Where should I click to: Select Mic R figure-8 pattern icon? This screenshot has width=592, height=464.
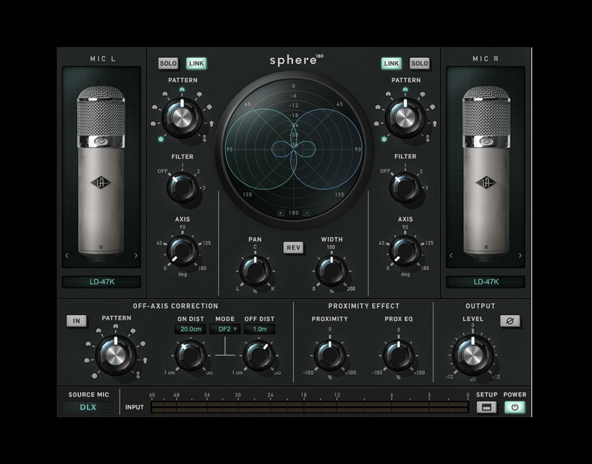(427, 139)
